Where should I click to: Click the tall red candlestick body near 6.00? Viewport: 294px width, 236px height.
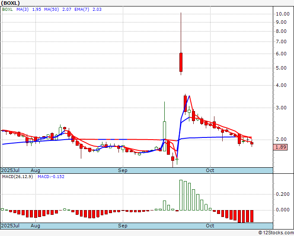(x=181, y=62)
